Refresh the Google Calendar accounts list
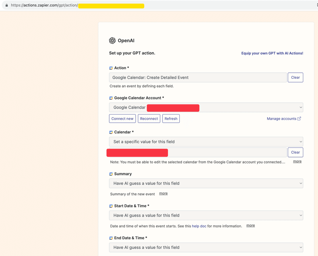Viewport: 318px width, 256px height. coord(171,119)
